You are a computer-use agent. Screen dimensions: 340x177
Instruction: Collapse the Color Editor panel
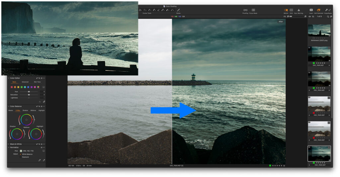click(x=9, y=78)
